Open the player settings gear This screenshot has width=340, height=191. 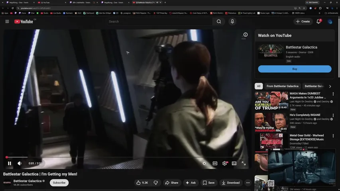click(x=225, y=163)
